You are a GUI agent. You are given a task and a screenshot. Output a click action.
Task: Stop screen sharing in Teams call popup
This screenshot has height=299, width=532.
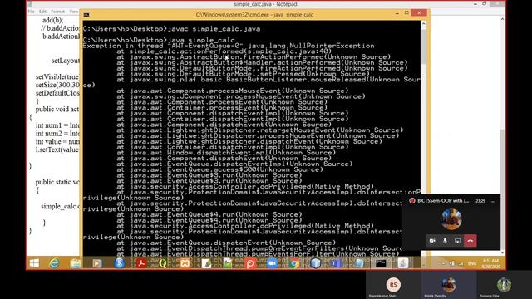pyautogui.click(x=457, y=241)
